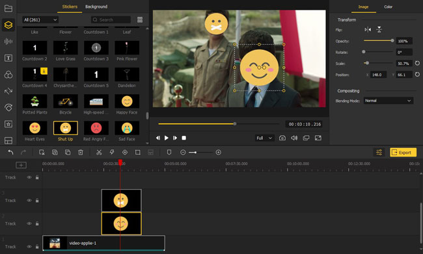Lock the top empty track

(37, 177)
